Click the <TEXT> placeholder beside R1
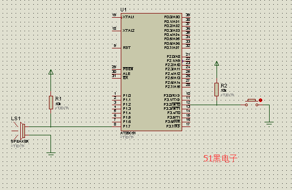Image resolution: width=292 pixels, height=190 pixels. point(62,108)
